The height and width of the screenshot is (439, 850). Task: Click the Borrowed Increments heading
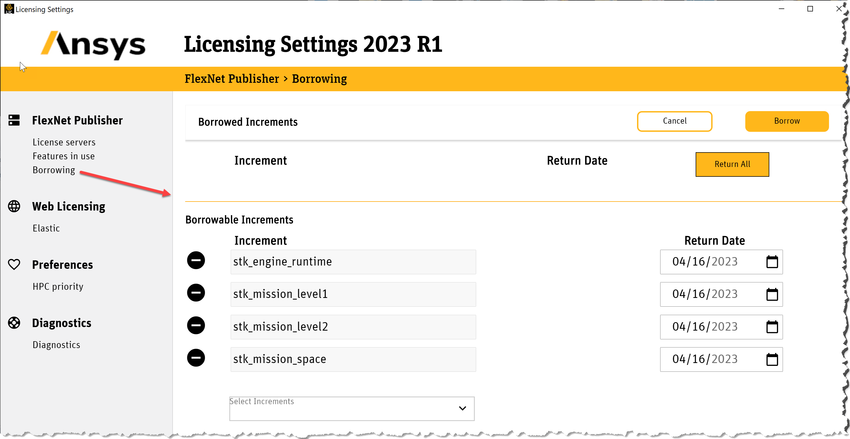pyautogui.click(x=248, y=122)
